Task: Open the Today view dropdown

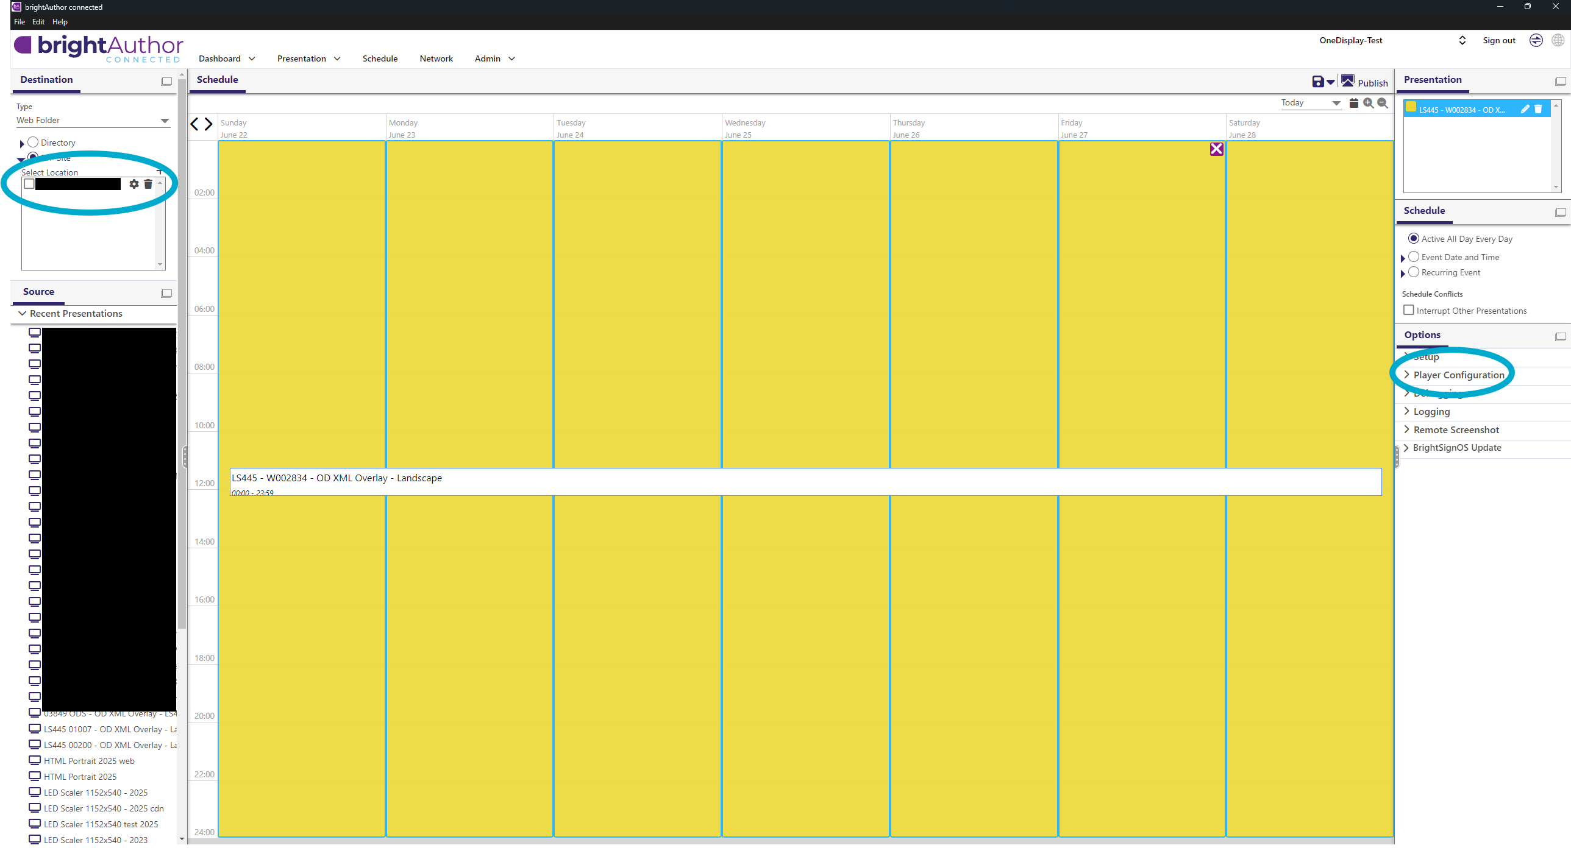Action: pos(1311,103)
